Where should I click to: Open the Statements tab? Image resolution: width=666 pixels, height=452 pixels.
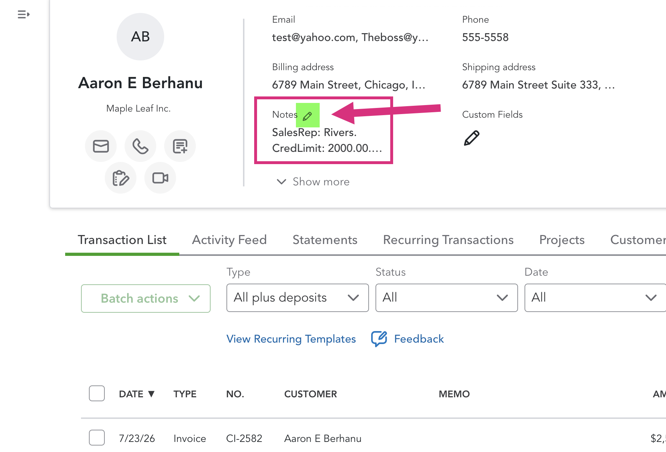325,240
